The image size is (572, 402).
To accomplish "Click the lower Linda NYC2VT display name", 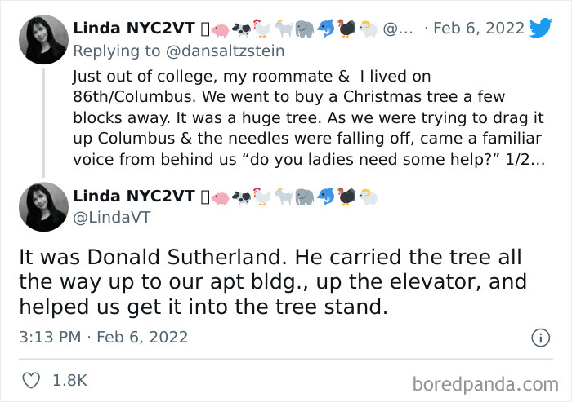I will click(134, 196).
